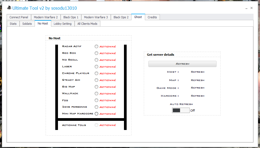This screenshot has height=148, width=260.
Task: Click the PlayStation logo icon in title bar
Action: tap(9, 8)
